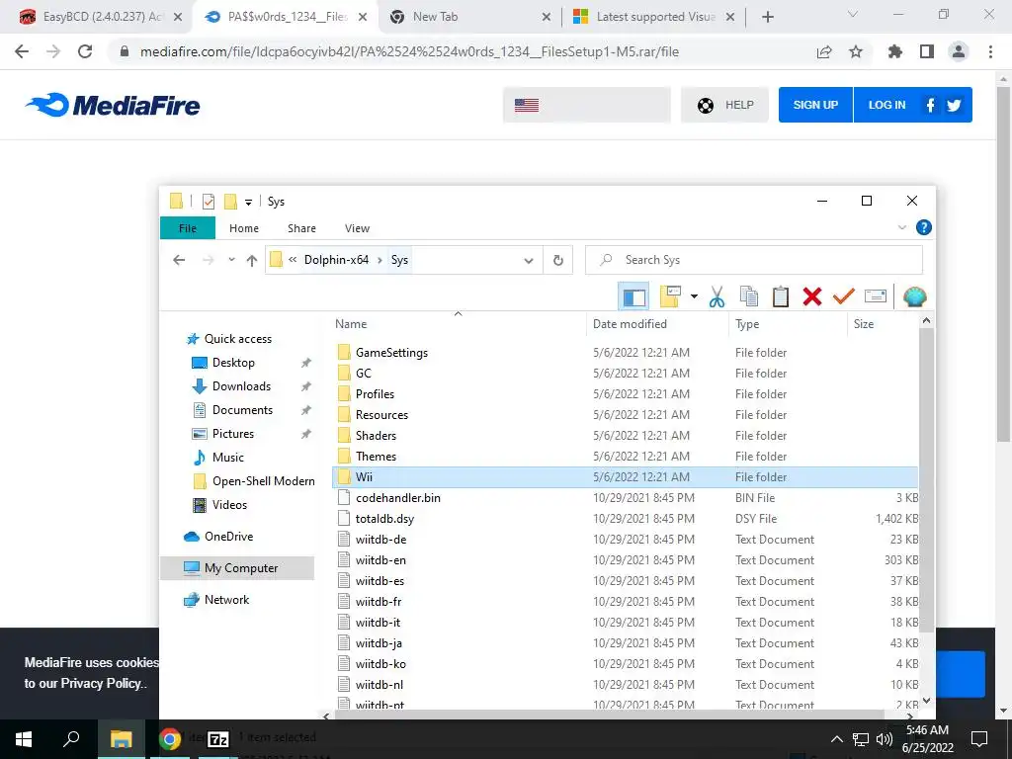
Task: Click the Rename icon in Explorer toolbar
Action: pos(876,296)
